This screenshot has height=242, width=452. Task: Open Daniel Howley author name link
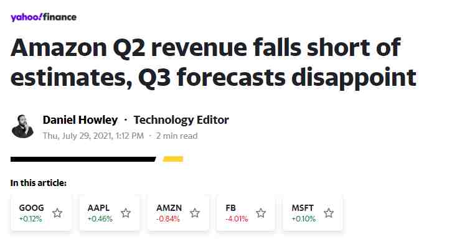pos(80,120)
